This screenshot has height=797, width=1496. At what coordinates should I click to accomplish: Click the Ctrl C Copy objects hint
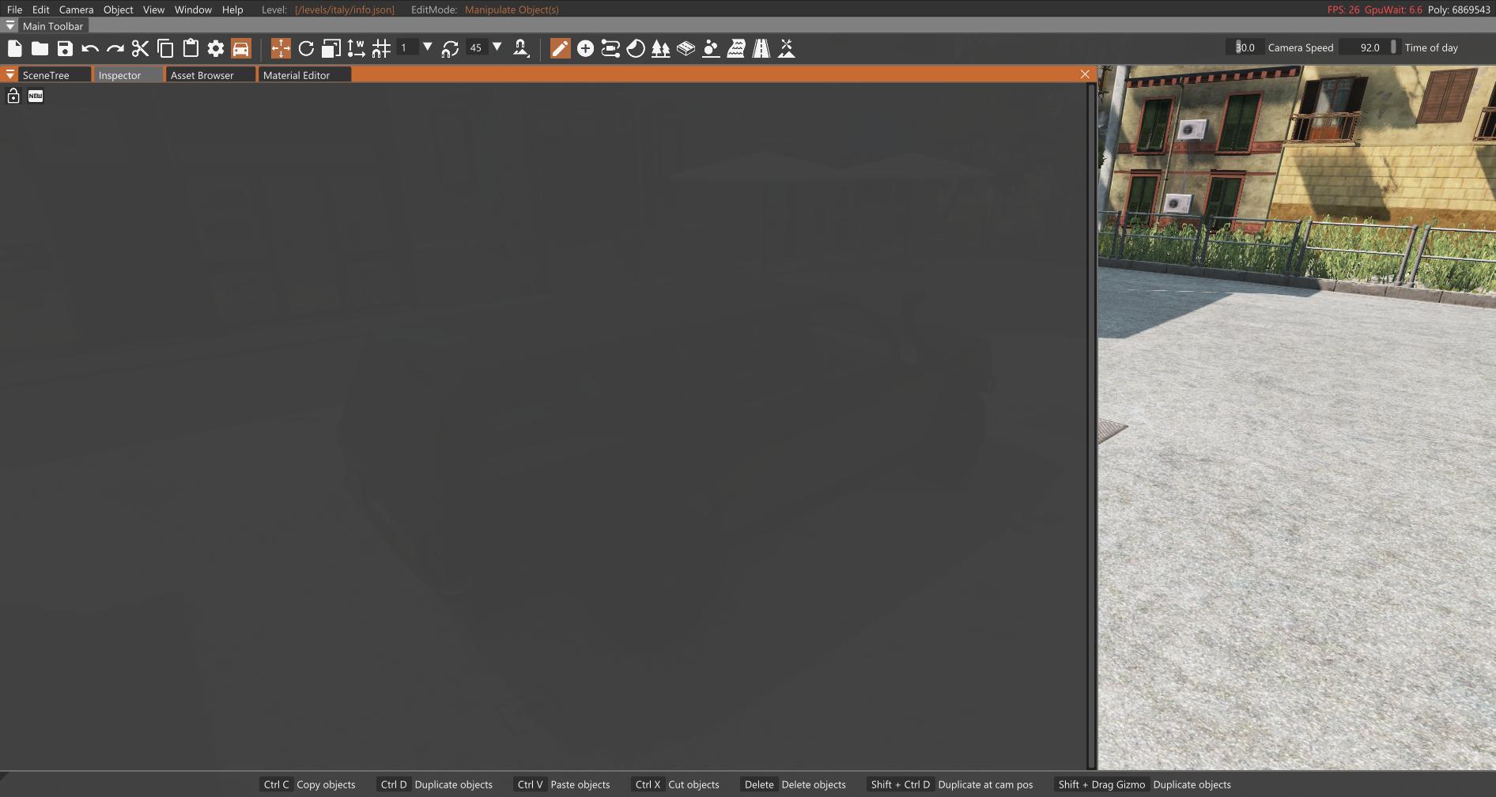pos(309,784)
